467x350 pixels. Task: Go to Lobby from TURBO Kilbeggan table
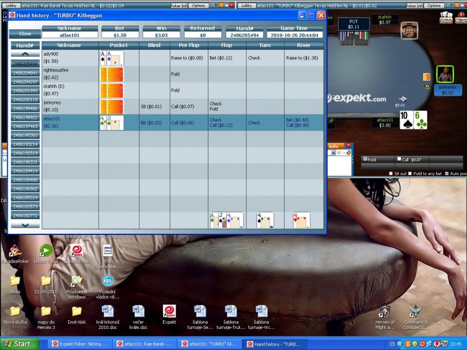[x=247, y=5]
